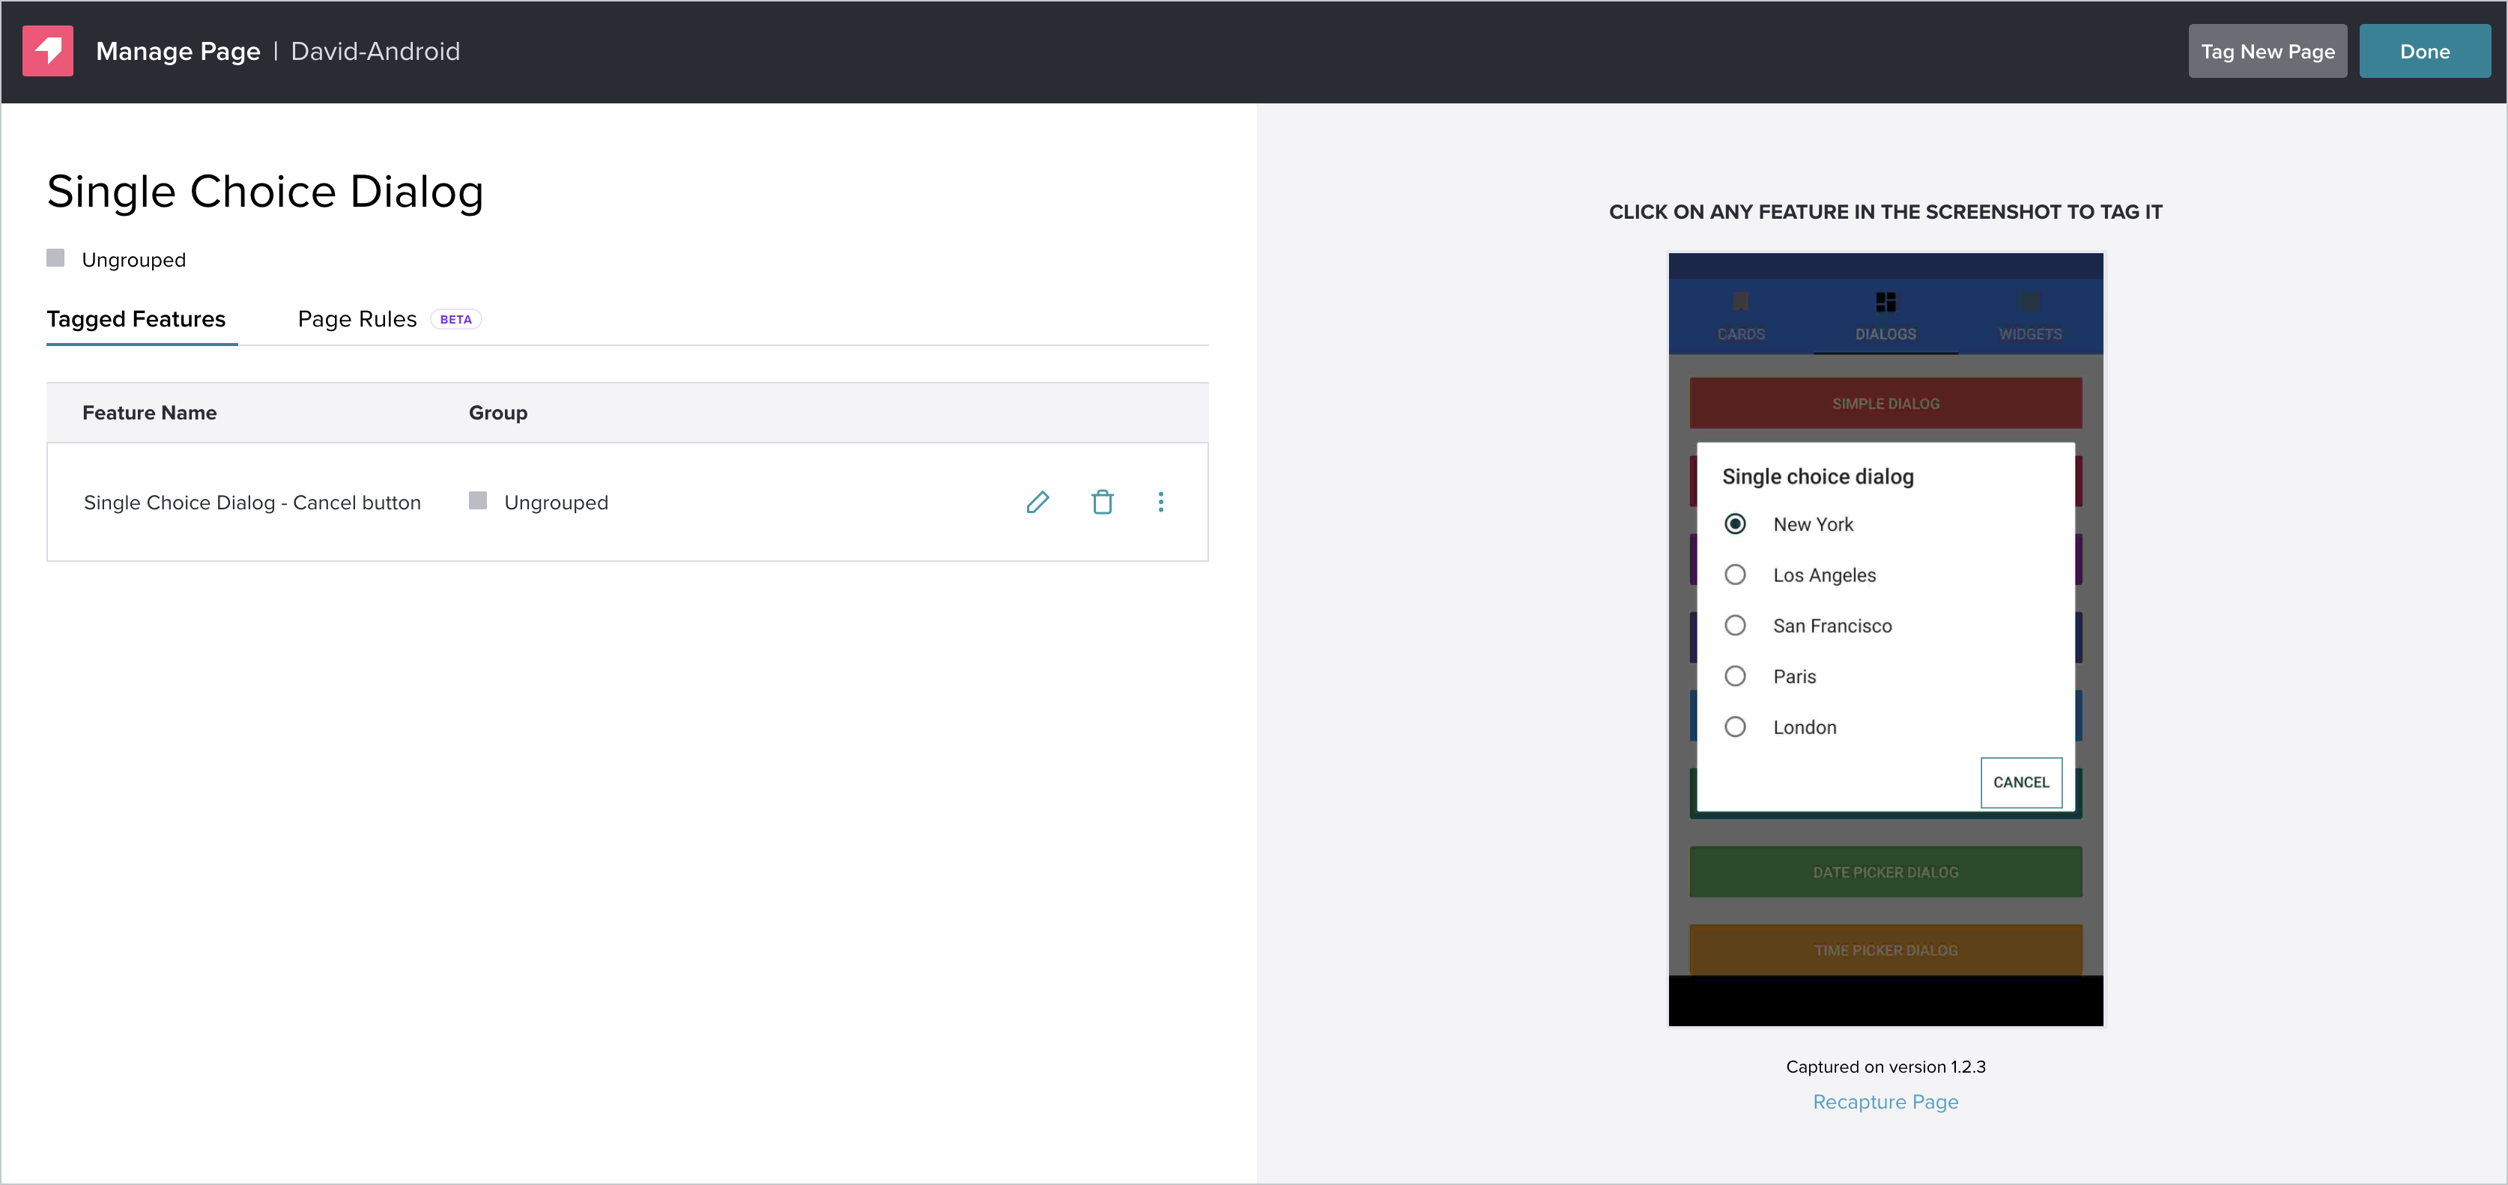The height and width of the screenshot is (1185, 2508).
Task: Click the pink app logo icon
Action: click(48, 51)
